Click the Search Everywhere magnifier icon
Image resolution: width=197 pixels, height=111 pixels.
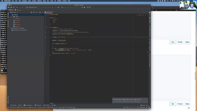(90, 7)
